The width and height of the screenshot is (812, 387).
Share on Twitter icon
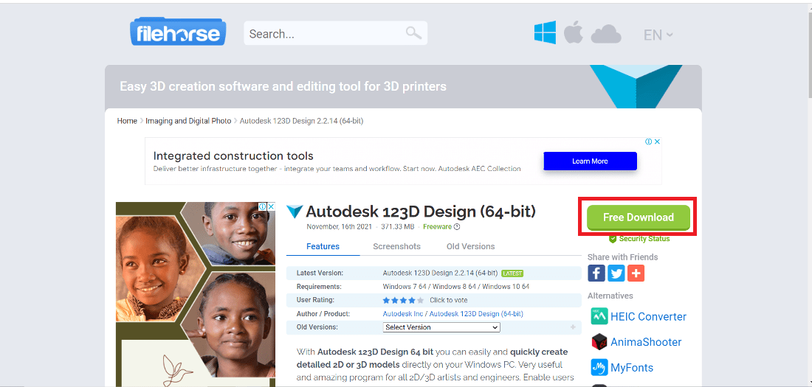coord(616,273)
